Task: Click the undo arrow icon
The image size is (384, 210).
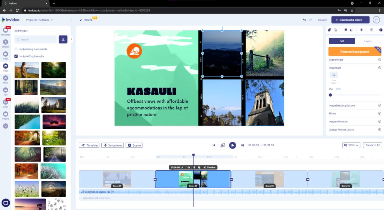Action: pyautogui.click(x=304, y=20)
